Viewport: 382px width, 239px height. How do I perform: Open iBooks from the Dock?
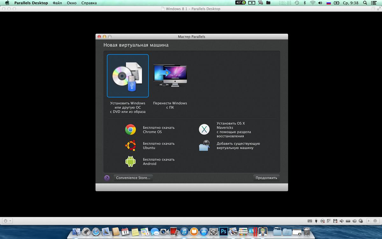[x=194, y=232]
